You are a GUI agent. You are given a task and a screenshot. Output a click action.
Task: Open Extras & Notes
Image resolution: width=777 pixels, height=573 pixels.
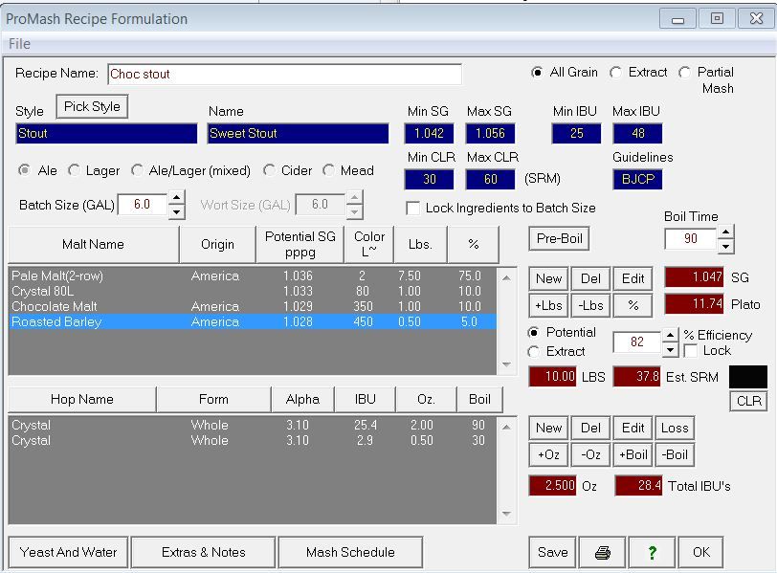(203, 552)
